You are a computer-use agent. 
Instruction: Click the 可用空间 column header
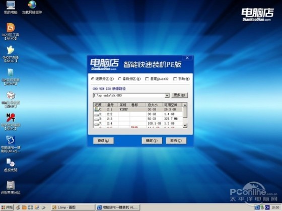[172, 105]
